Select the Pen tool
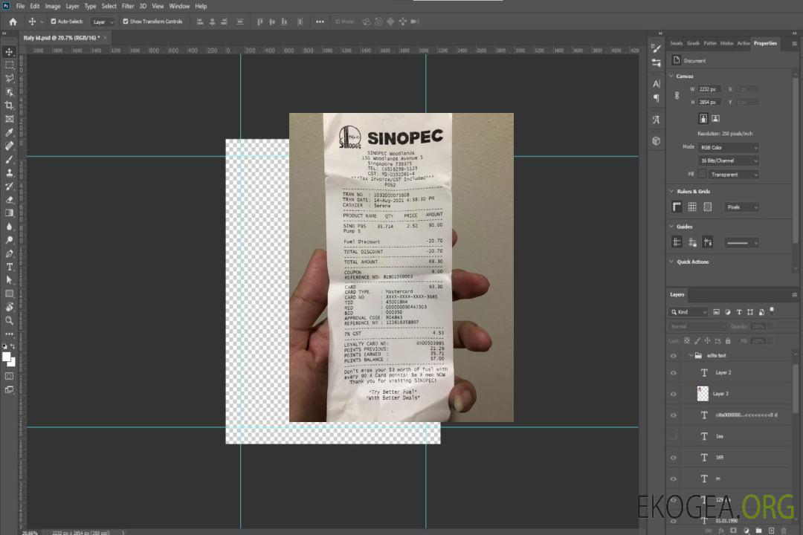Image resolution: width=803 pixels, height=535 pixels. pyautogui.click(x=9, y=253)
